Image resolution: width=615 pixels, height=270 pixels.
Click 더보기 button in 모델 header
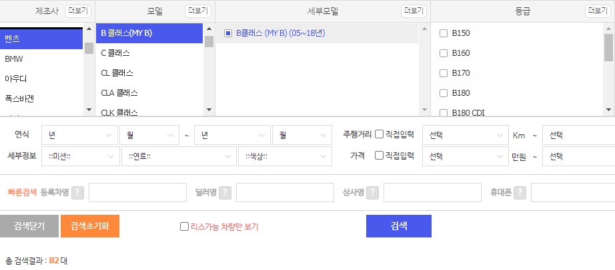tap(198, 11)
